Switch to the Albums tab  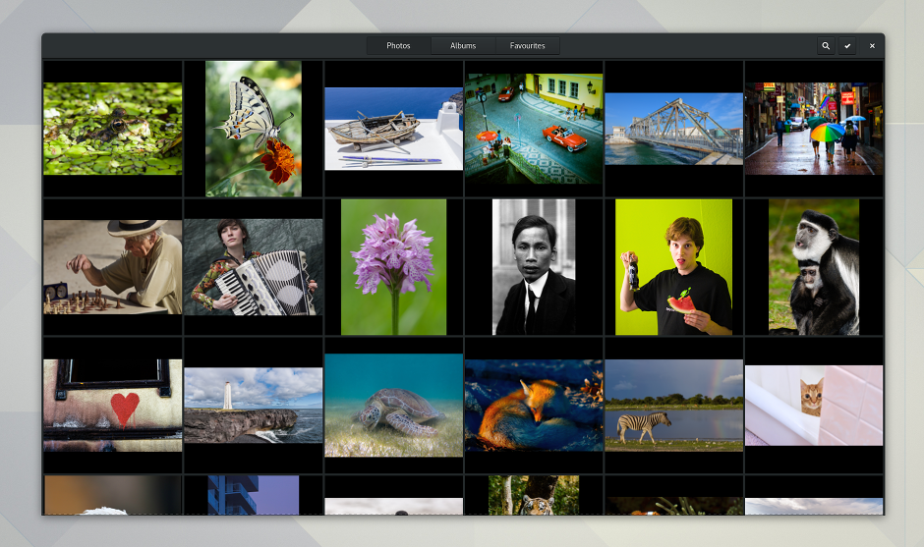point(463,45)
